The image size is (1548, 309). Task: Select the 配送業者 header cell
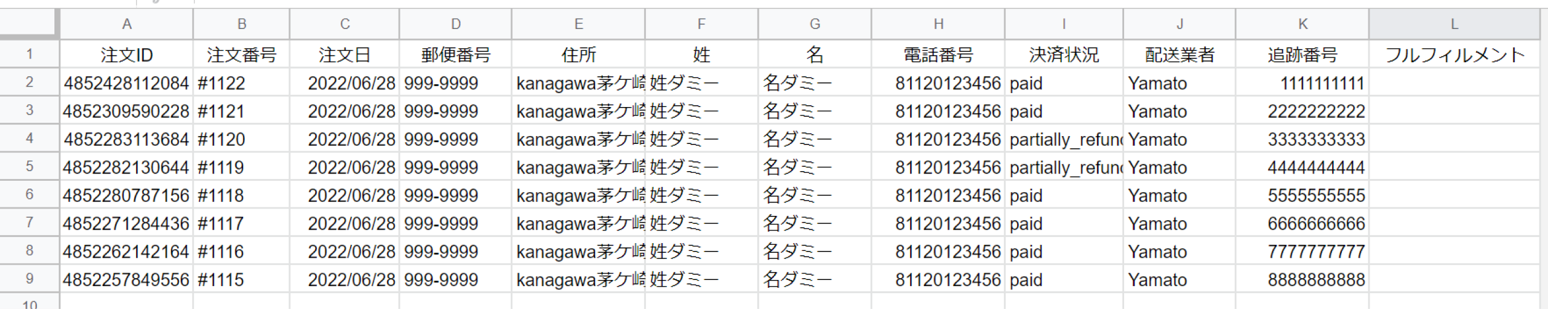point(1179,55)
